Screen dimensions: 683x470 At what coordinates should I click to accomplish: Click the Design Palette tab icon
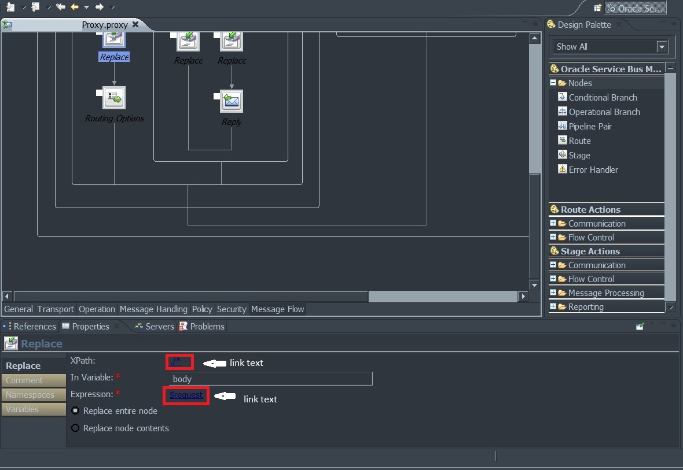coord(552,24)
